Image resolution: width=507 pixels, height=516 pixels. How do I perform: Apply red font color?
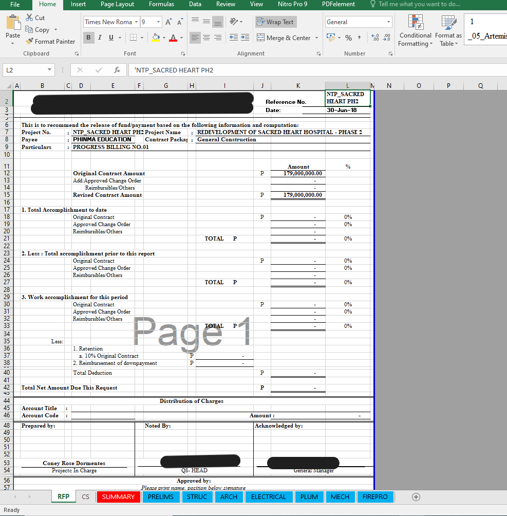click(173, 38)
